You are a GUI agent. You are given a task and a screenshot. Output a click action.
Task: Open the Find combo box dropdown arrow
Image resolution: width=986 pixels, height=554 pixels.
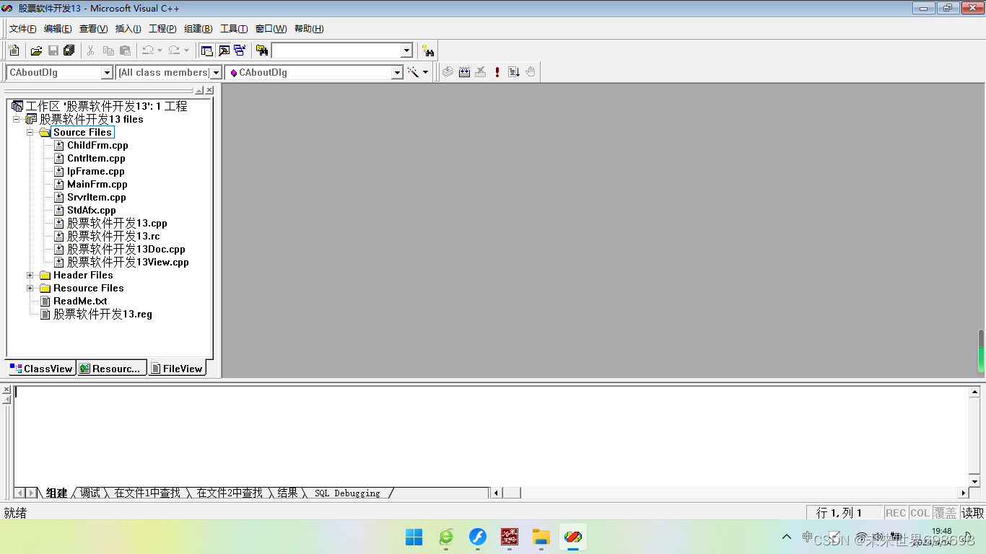(x=406, y=50)
